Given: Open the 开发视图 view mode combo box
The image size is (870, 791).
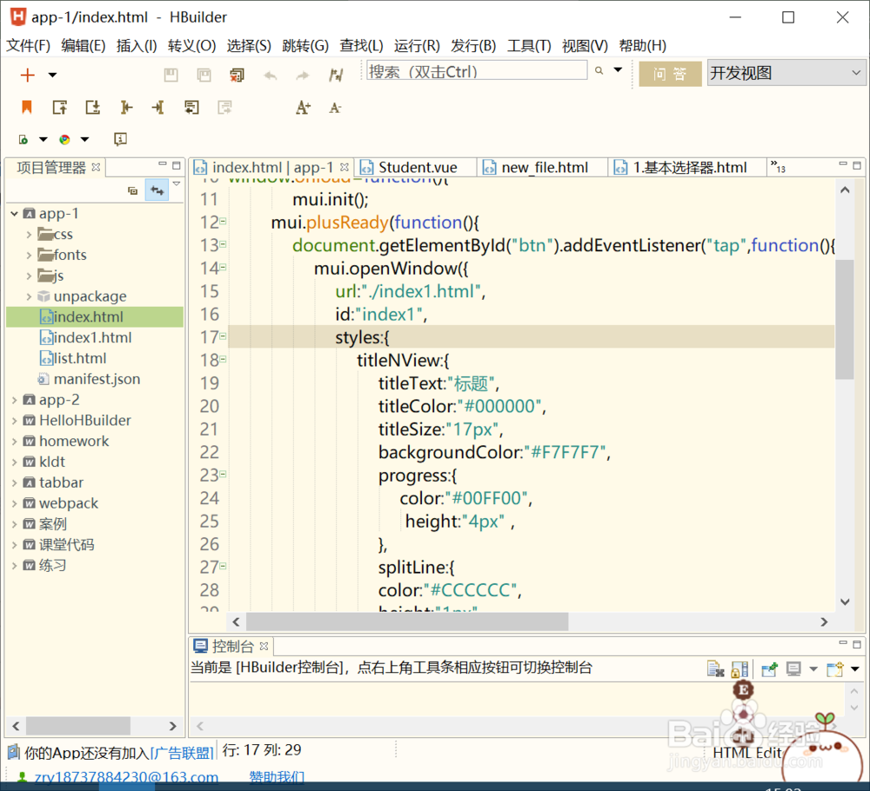Looking at the screenshot, I should 786,73.
